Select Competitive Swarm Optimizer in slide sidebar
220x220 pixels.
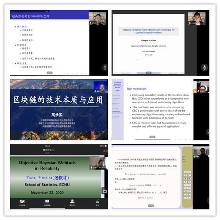tap(117, 112)
